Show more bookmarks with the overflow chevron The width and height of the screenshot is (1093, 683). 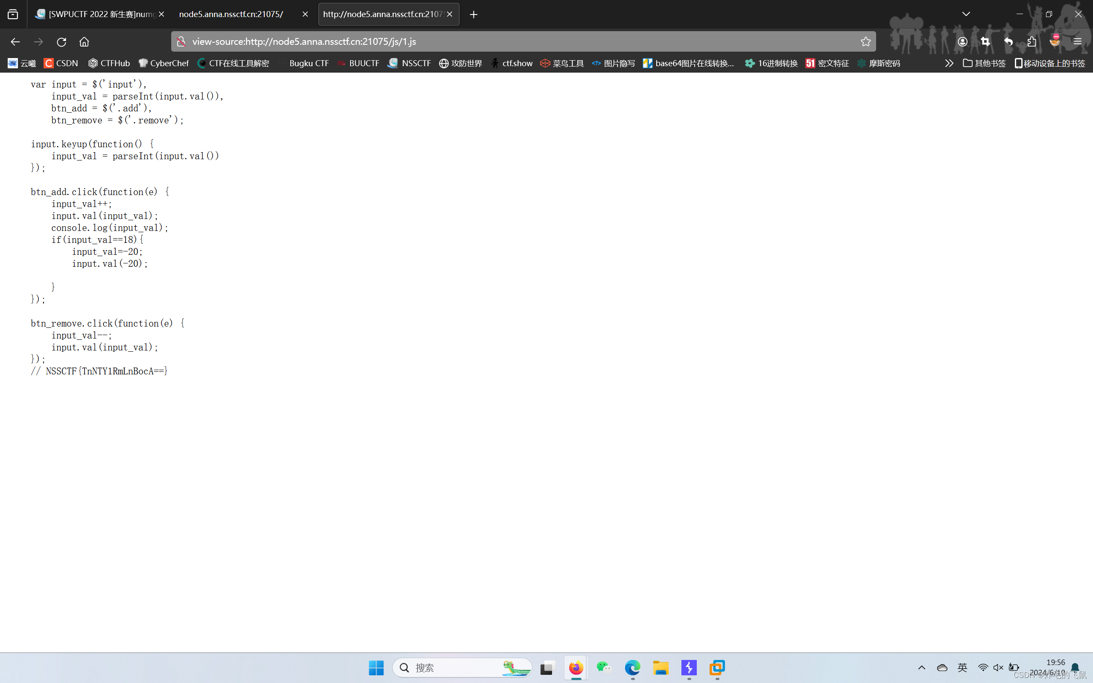pyautogui.click(x=949, y=63)
